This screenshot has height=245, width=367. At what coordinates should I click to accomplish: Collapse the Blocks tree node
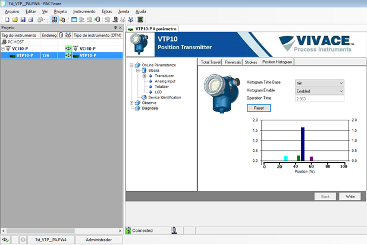(138, 71)
